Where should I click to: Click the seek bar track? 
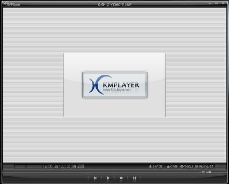point(101,172)
